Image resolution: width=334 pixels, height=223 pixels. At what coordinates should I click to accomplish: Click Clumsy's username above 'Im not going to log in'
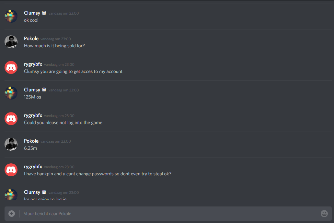click(x=32, y=192)
